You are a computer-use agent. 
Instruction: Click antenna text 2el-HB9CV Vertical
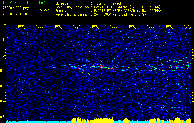(111, 14)
